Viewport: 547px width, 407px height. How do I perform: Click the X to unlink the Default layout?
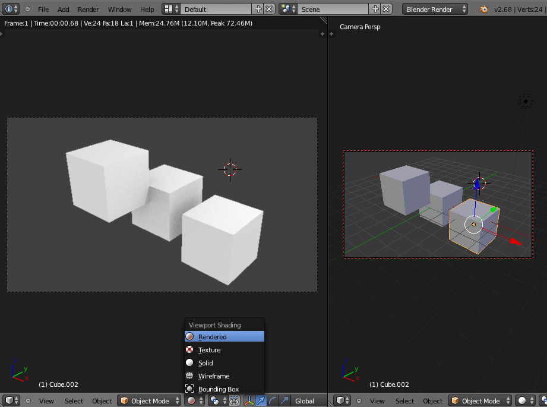tap(268, 9)
